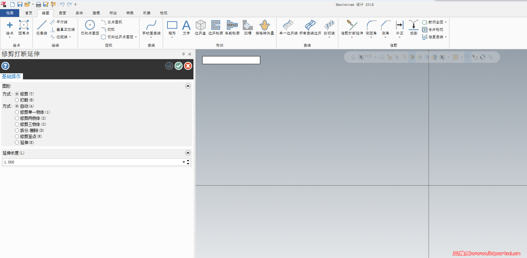Select the 修剪至点(R) radio option

pos(17,136)
